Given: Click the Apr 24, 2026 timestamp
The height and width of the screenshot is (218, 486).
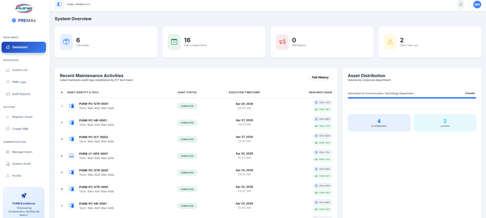Looking at the screenshot, I should [244, 153].
